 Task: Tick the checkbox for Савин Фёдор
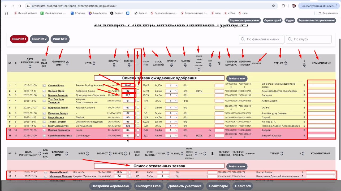point(138,85)
